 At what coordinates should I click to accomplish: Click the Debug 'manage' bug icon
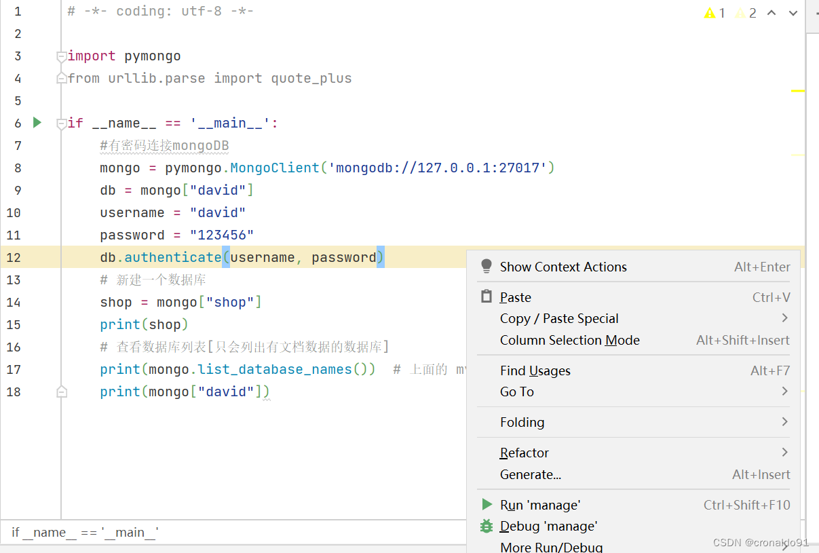(487, 526)
